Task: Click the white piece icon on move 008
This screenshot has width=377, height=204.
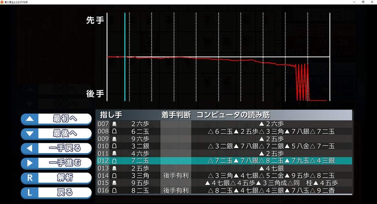Action: pos(114,131)
